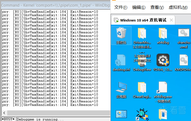Click the last ShvVmxHandleExit log line
Screen dimensions: 191x121
pos(50,105)
